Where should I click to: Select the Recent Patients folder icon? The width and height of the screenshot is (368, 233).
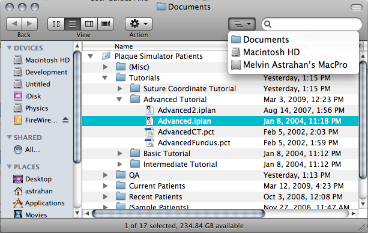[x=121, y=196]
